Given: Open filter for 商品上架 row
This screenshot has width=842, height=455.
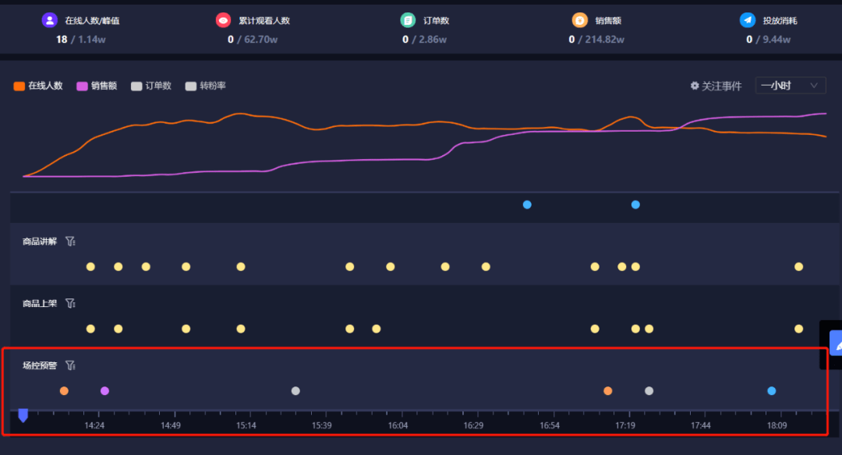Looking at the screenshot, I should [x=70, y=303].
